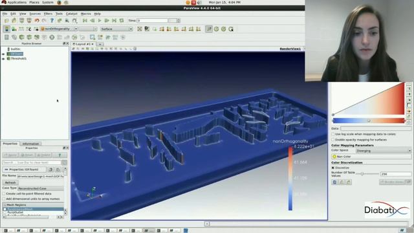Click the Clip filter icon
Image resolution: width=414 pixels, height=233 pixels.
tap(21, 38)
